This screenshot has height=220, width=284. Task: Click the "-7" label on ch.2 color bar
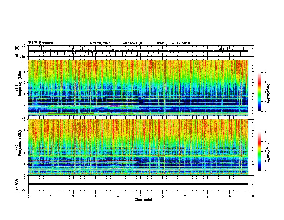click(264, 171)
